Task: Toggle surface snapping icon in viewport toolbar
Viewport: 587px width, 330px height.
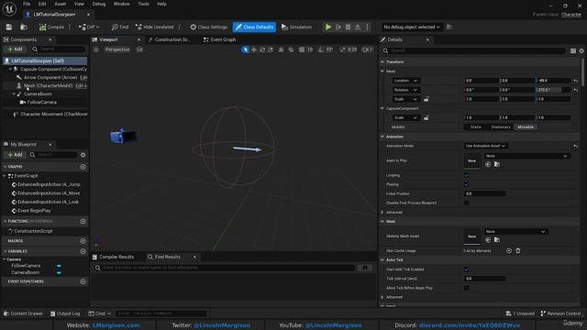Action: click(291, 49)
